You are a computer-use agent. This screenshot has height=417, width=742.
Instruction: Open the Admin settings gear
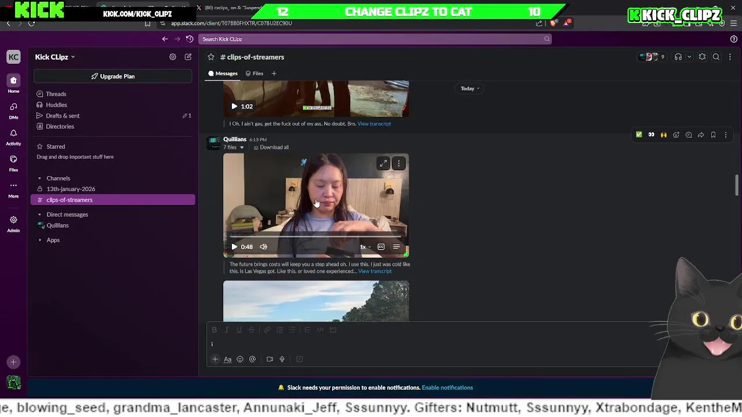pyautogui.click(x=13, y=223)
